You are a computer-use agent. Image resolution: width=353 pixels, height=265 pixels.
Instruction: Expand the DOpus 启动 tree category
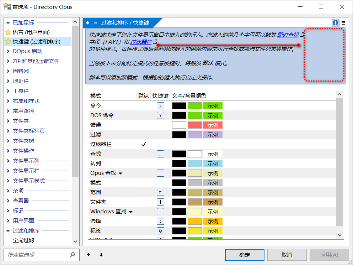click(x=8, y=51)
